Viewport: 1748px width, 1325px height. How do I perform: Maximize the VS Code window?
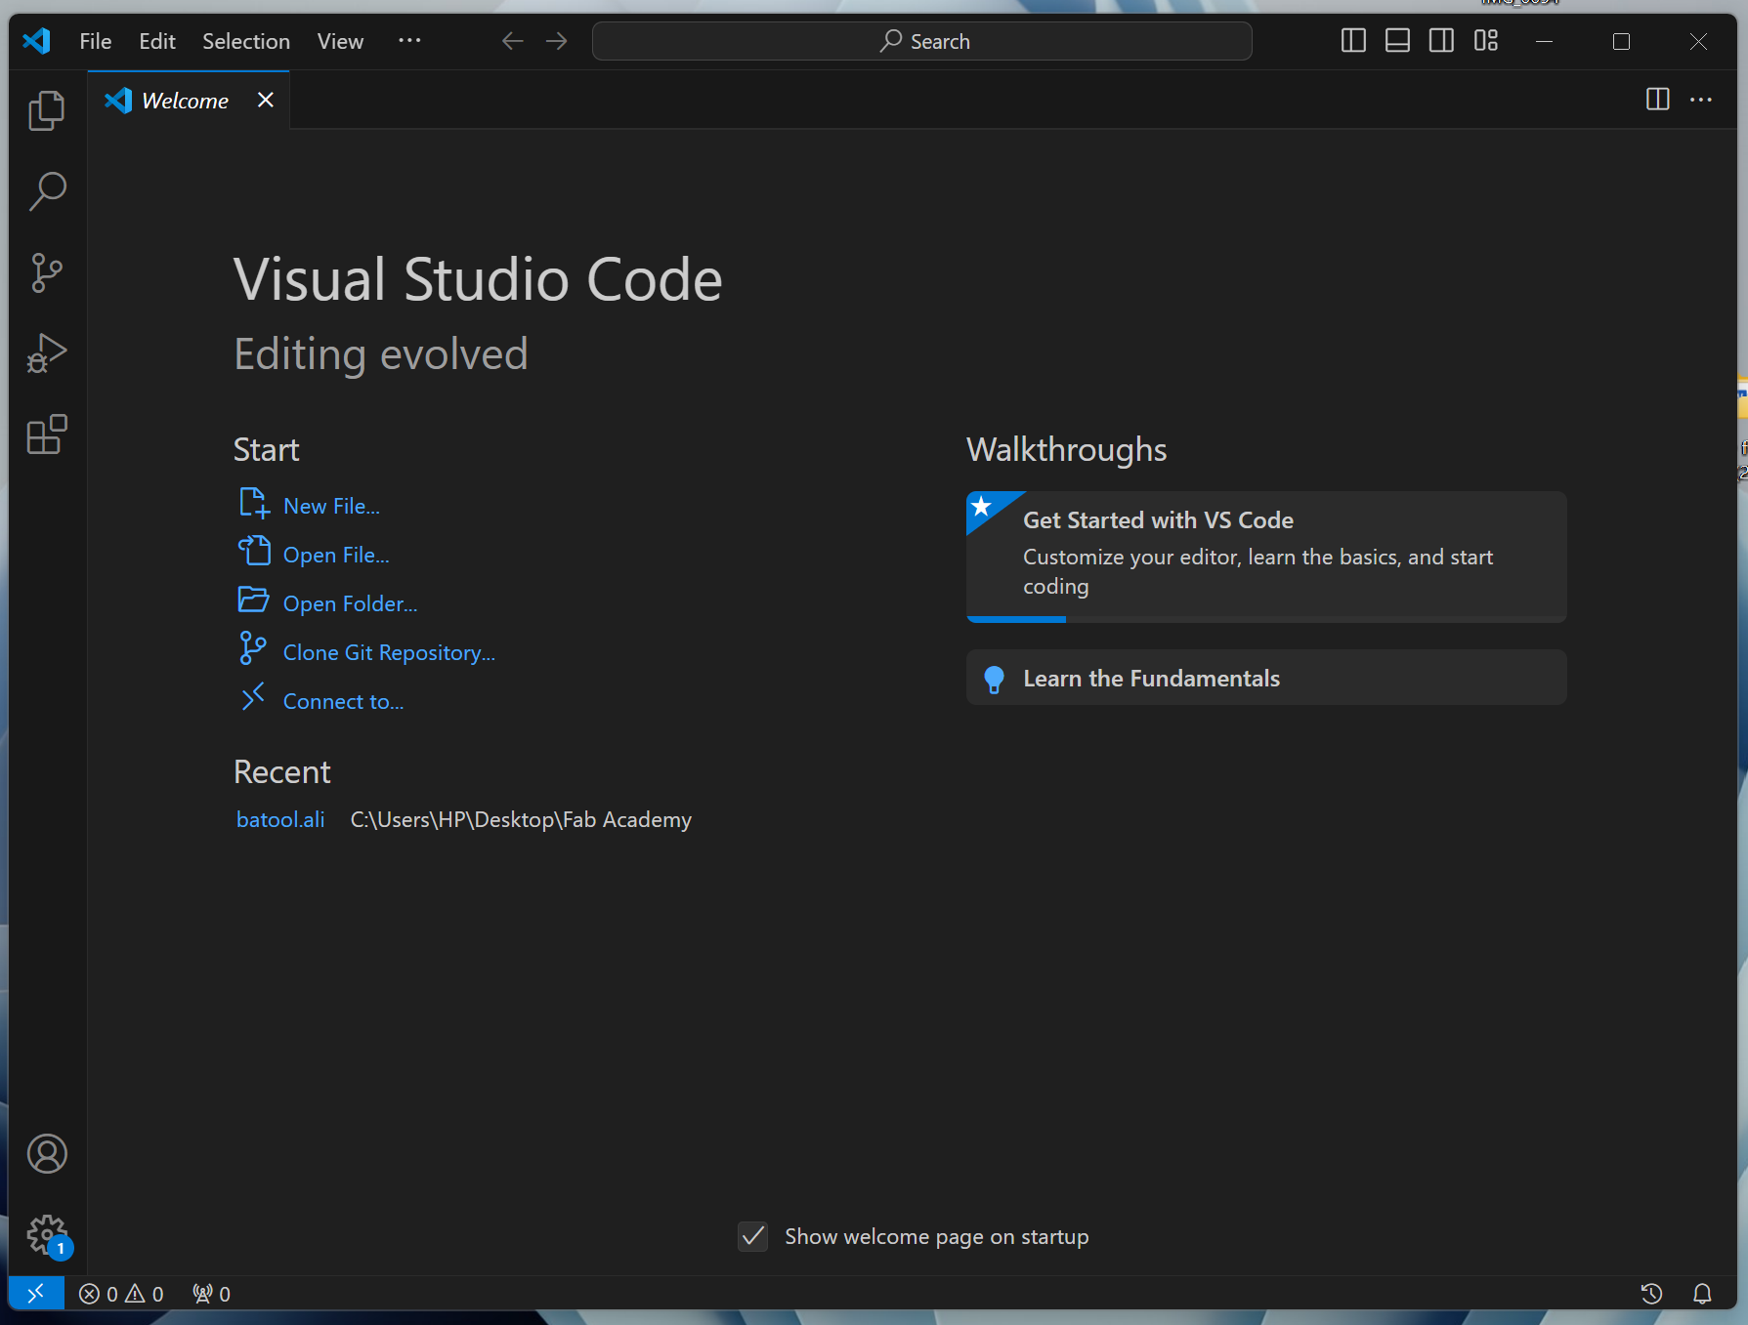coord(1621,41)
